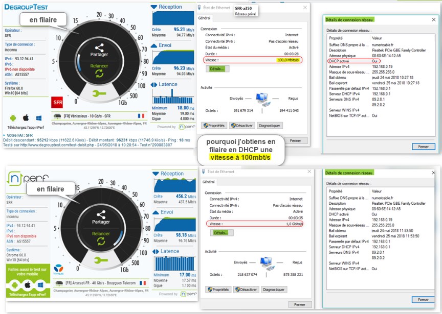Click the Apple icon in the DegroupTest panel

coord(26,117)
